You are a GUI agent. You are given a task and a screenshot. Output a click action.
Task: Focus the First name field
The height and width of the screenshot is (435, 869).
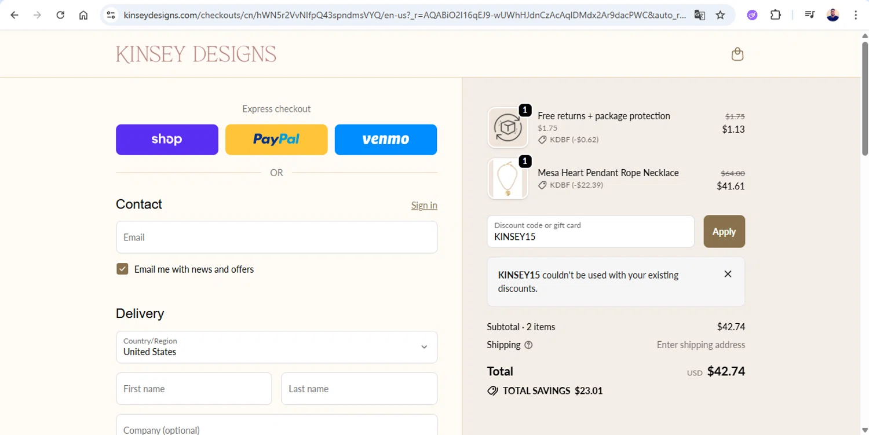(193, 389)
